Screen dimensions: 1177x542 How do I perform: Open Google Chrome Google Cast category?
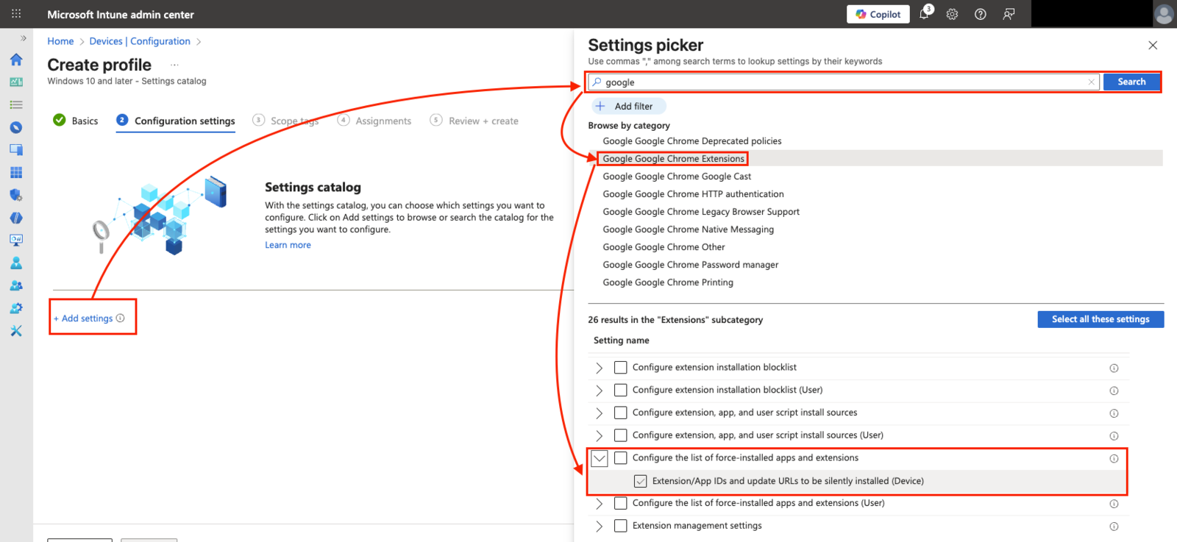pos(677,176)
